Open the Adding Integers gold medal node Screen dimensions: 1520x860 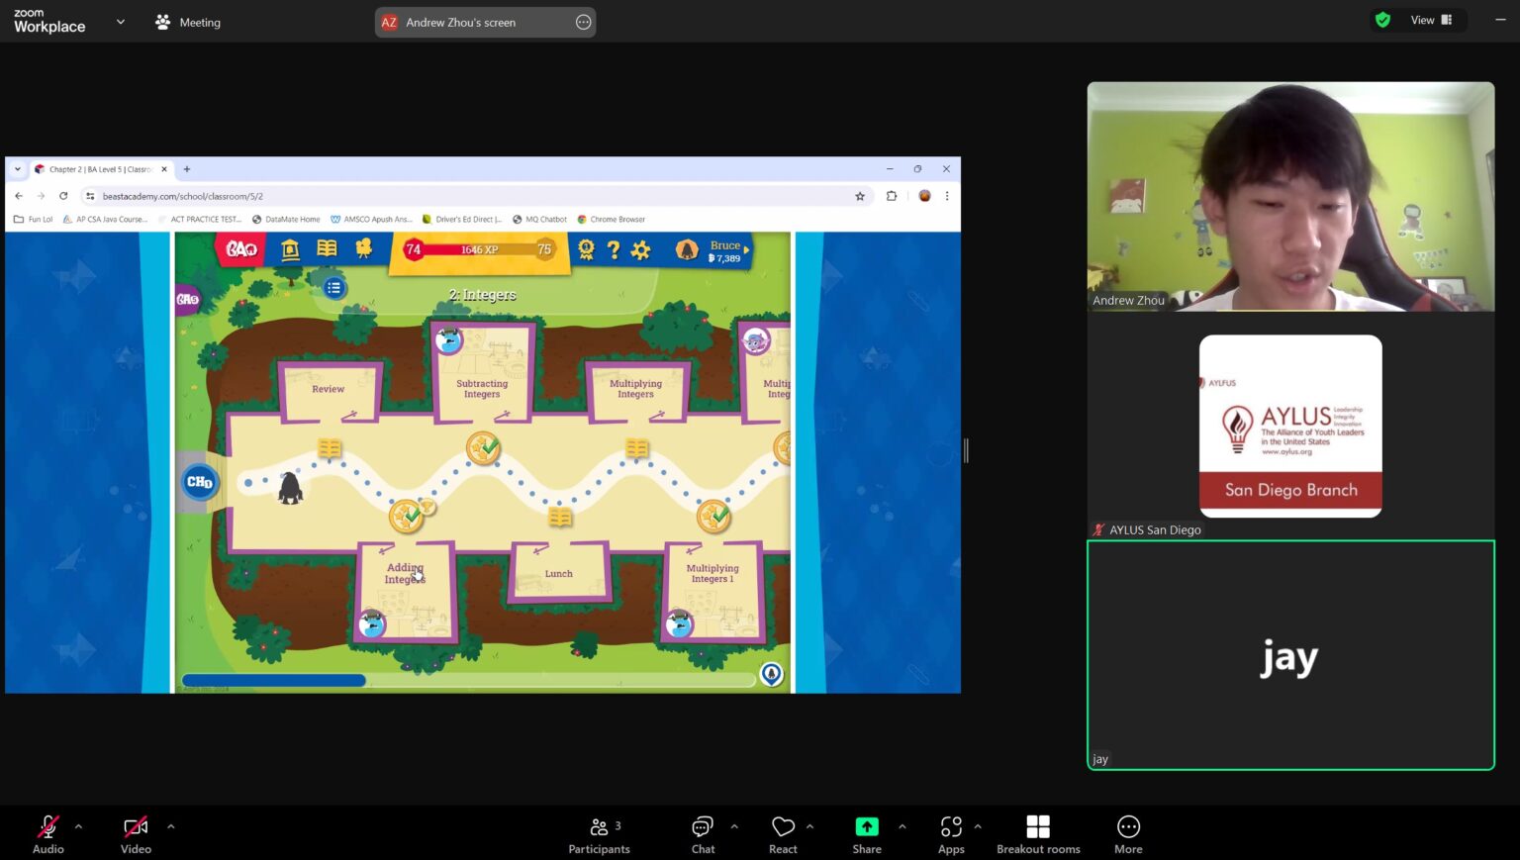tap(407, 516)
